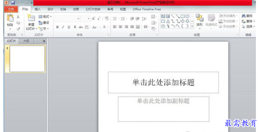Switch to the Office Timeline Free tab
The width and height of the screenshot is (259, 132).
tap(146, 9)
